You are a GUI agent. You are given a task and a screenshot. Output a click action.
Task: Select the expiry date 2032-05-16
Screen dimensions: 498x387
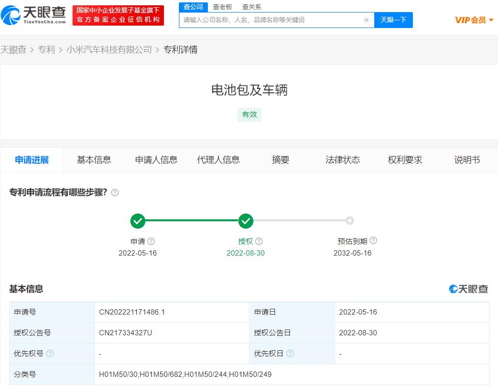(x=352, y=253)
